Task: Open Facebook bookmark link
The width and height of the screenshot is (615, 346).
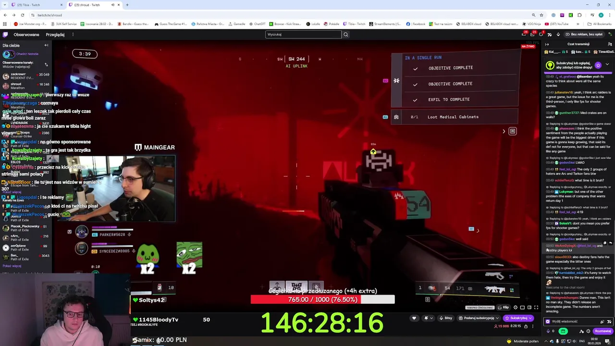Action: (416, 24)
